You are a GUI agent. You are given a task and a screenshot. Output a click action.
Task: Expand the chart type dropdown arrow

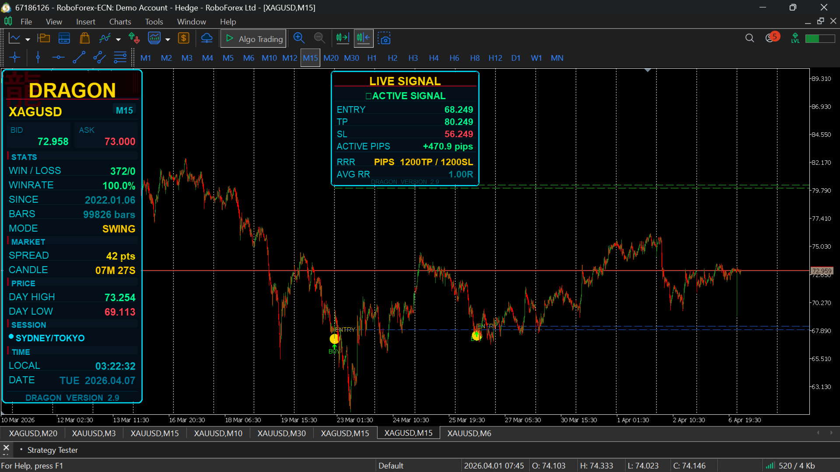click(28, 39)
